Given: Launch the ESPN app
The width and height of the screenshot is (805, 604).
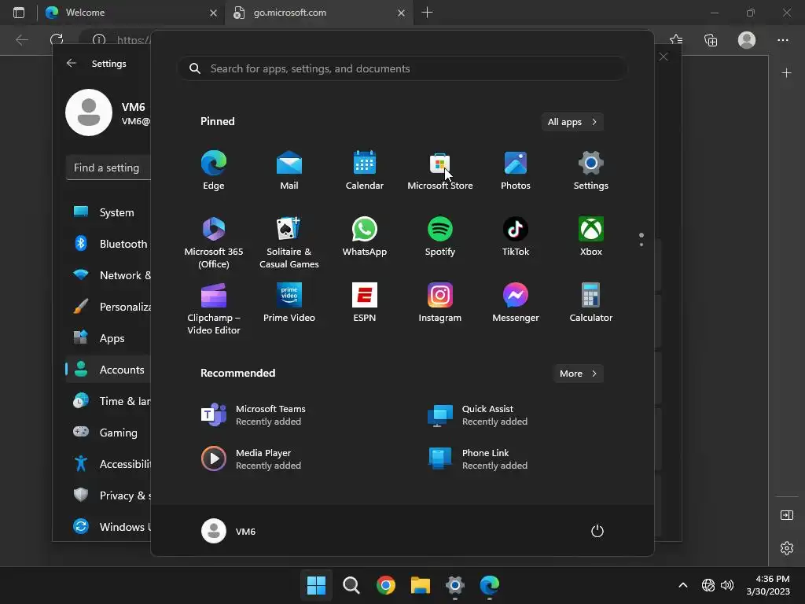Looking at the screenshot, I should tap(365, 303).
